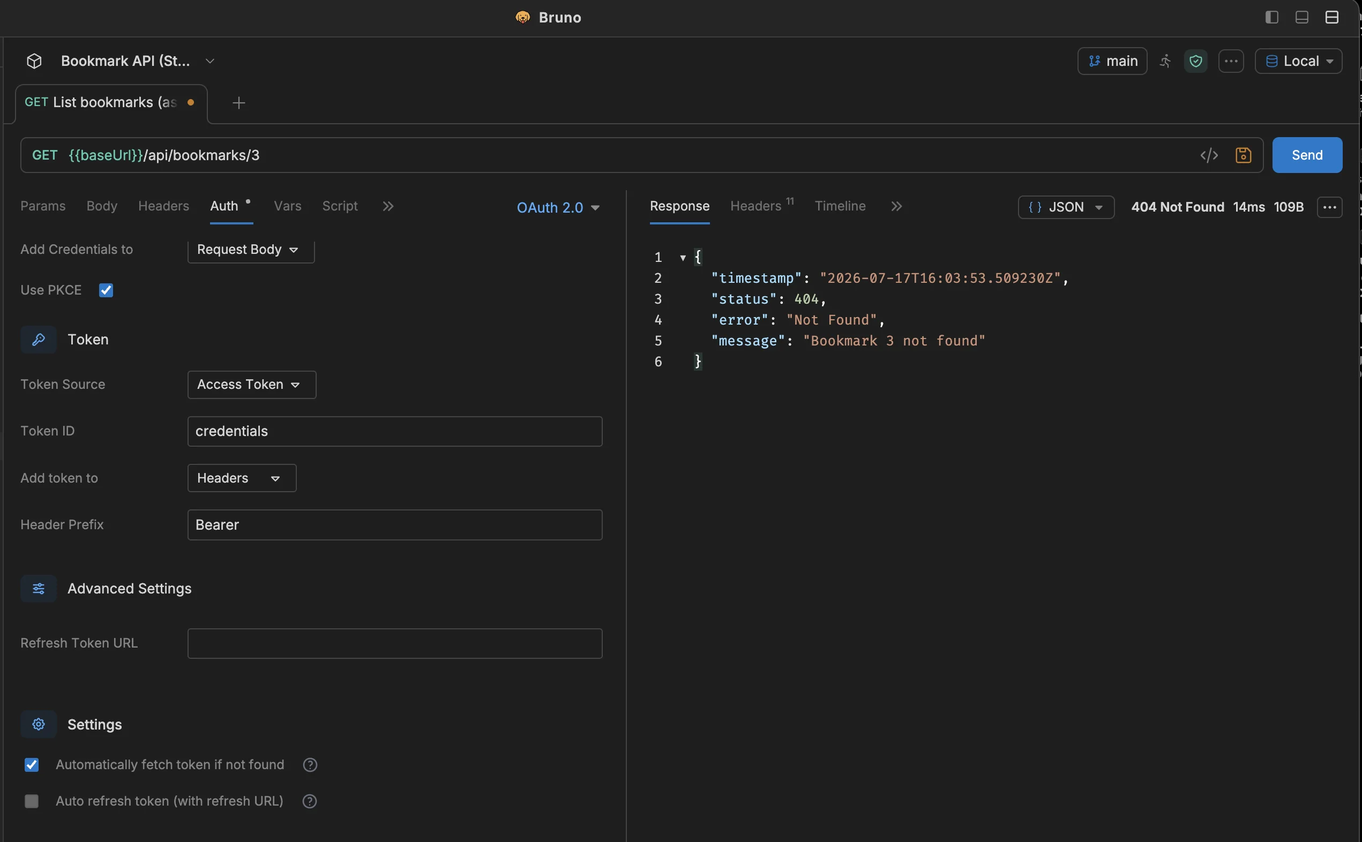
Task: Toggle the left sidebar layout icon
Action: click(1272, 17)
